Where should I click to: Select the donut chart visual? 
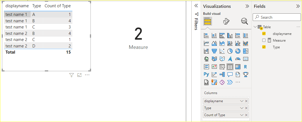tap(238, 51)
